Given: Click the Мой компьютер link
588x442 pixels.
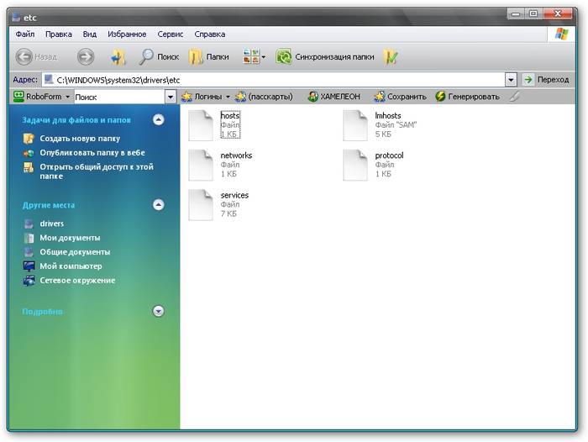Looking at the screenshot, I should click(x=69, y=266).
